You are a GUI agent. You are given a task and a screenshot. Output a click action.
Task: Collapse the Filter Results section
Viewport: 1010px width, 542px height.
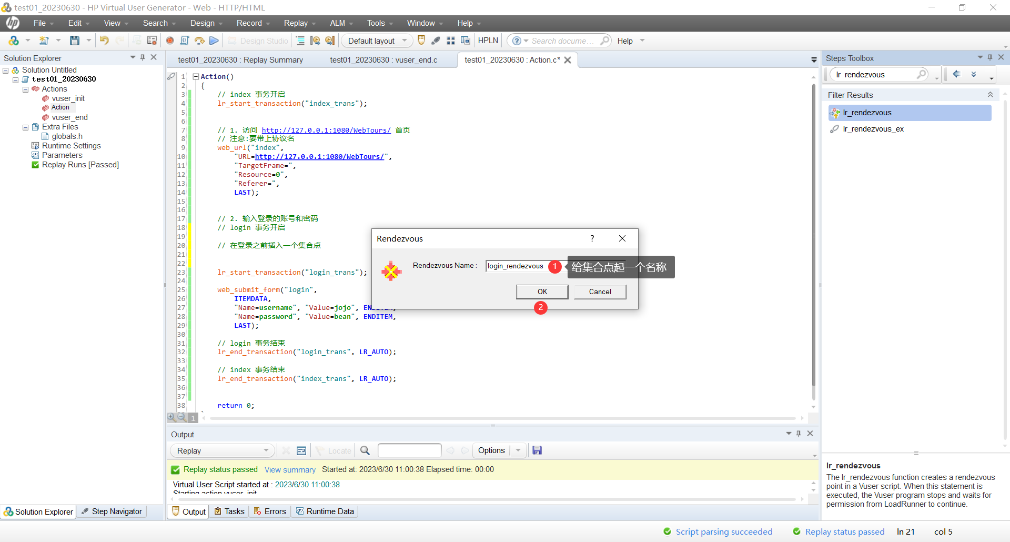click(x=990, y=95)
